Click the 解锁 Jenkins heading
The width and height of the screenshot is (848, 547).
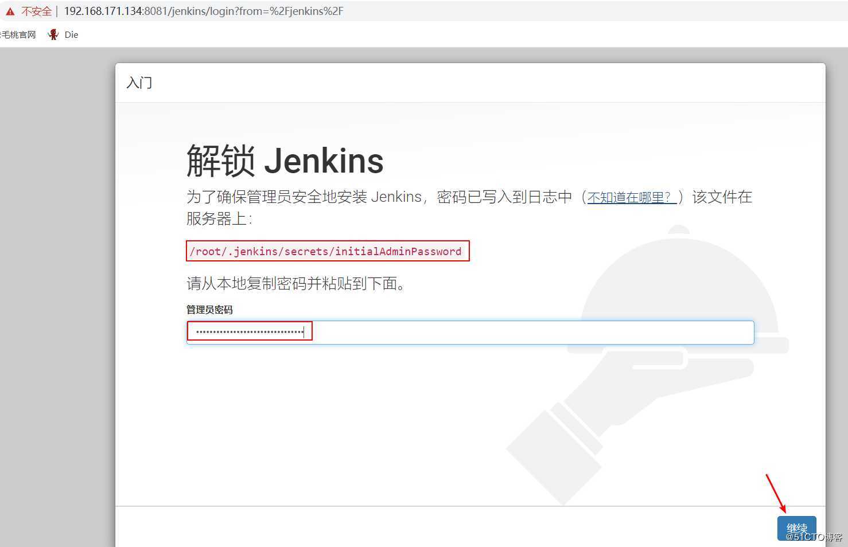285,161
